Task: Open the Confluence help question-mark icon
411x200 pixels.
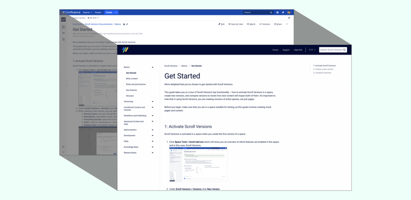Action: (278, 12)
